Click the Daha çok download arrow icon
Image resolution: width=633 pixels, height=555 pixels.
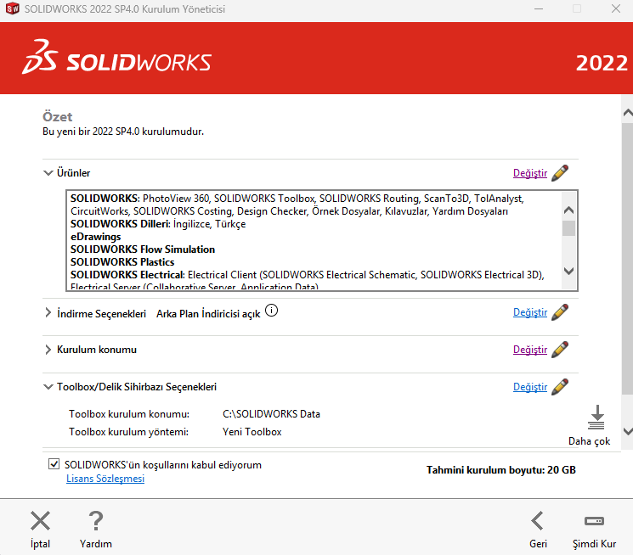point(596,418)
